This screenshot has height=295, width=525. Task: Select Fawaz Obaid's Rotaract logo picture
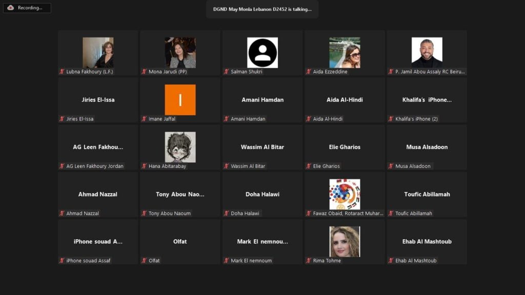[345, 194]
